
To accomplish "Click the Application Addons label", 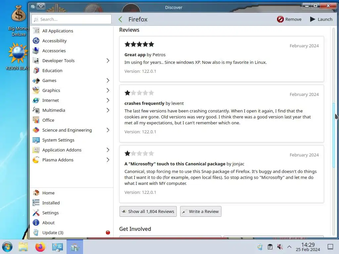I will (62, 150).
